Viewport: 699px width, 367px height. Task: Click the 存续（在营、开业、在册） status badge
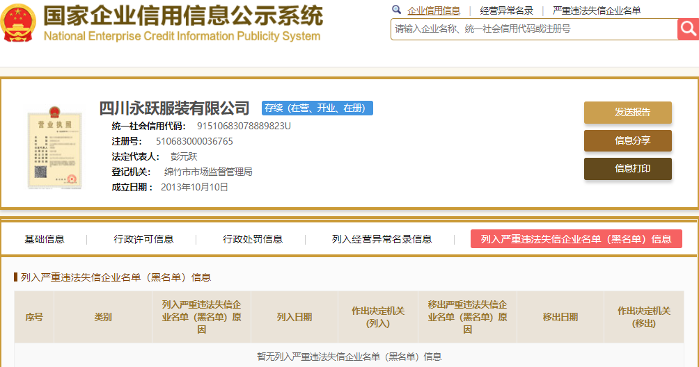pos(317,108)
